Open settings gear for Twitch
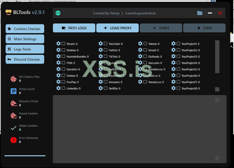The height and width of the screenshot is (168, 234). pos(101,50)
